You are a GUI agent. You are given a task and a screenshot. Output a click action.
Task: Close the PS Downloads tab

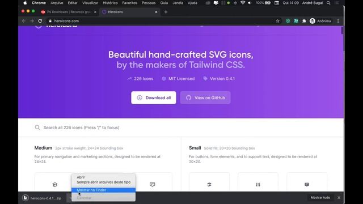pos(95,12)
